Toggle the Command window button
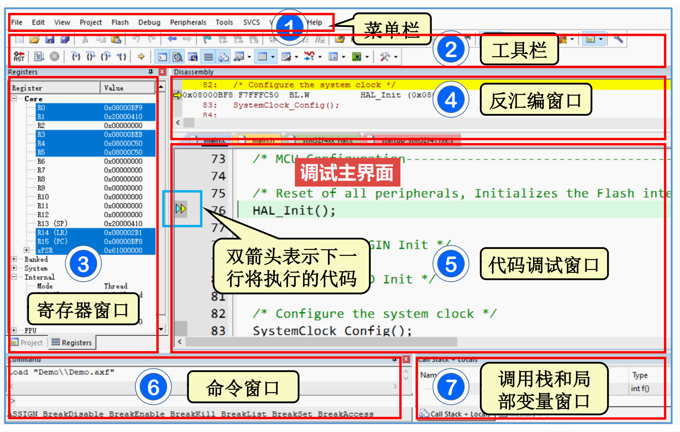680x432 pixels. (162, 57)
